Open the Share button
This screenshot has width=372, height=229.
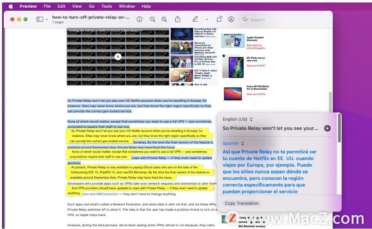coord(178,19)
